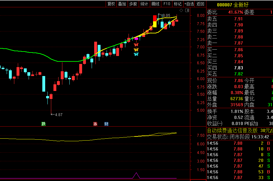Image resolution: width=273 pixels, height=181 pixels.
Task: Add stock via +自选 button
Action: (189, 4)
